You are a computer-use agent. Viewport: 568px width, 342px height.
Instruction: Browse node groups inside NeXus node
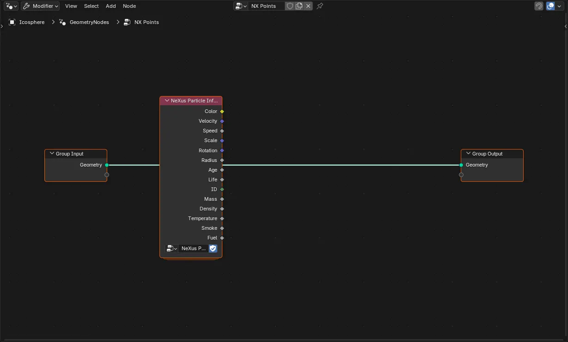coord(171,248)
